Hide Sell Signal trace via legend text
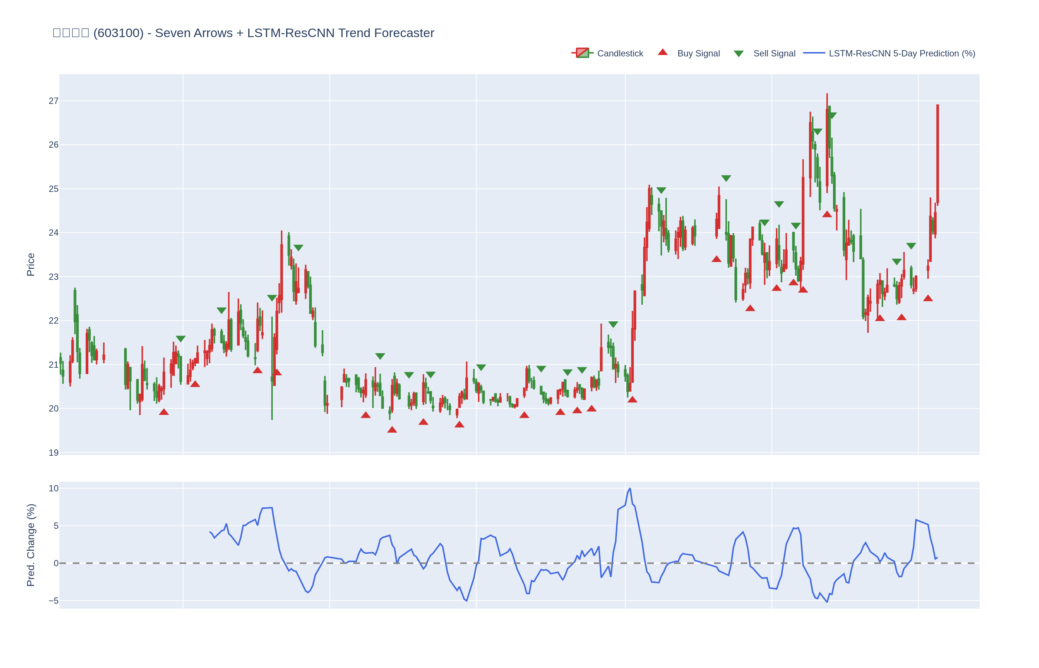 pos(774,53)
